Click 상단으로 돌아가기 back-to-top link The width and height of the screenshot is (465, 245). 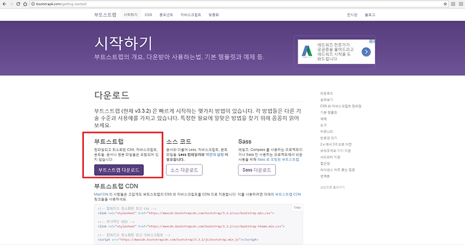332,188
